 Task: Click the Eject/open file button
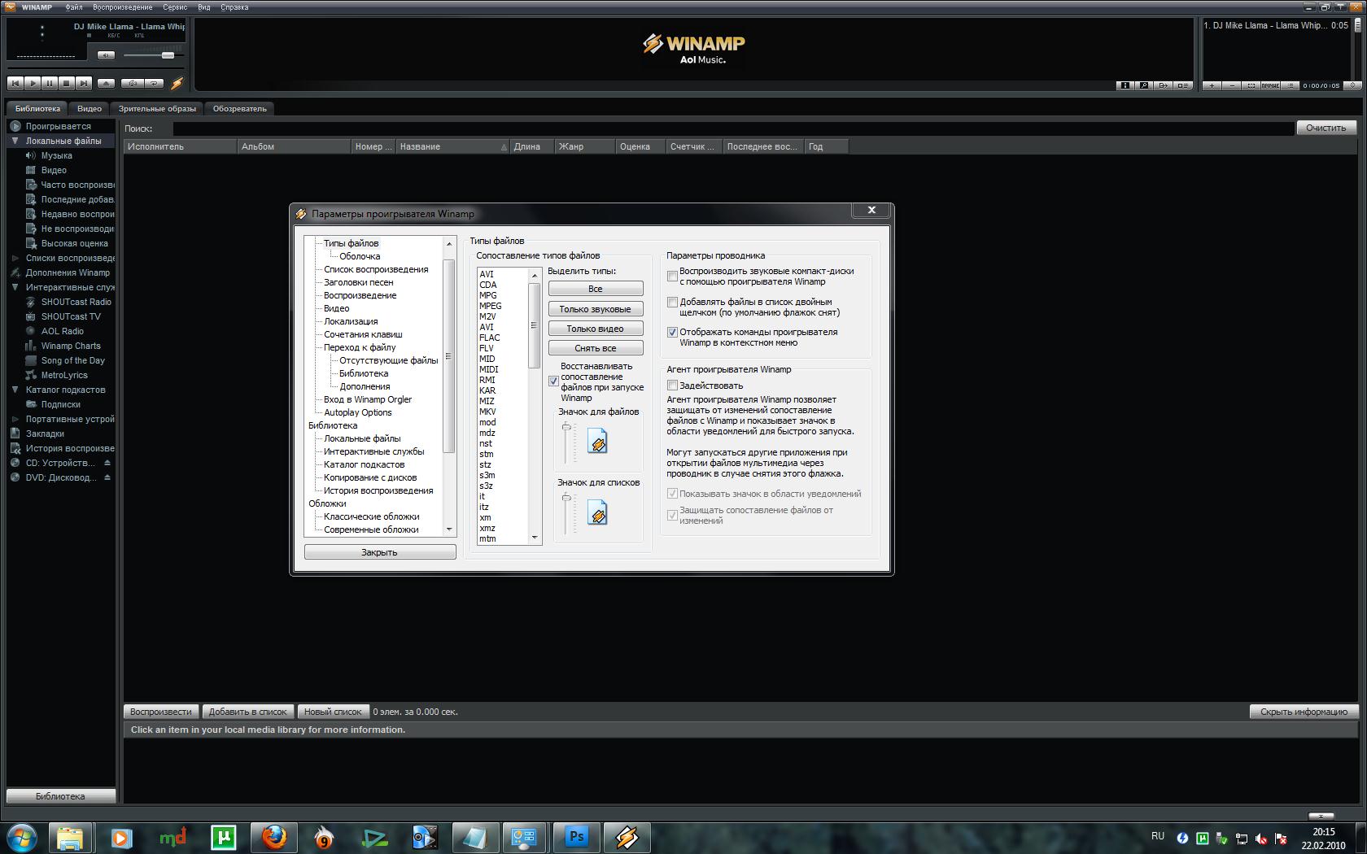click(x=106, y=83)
